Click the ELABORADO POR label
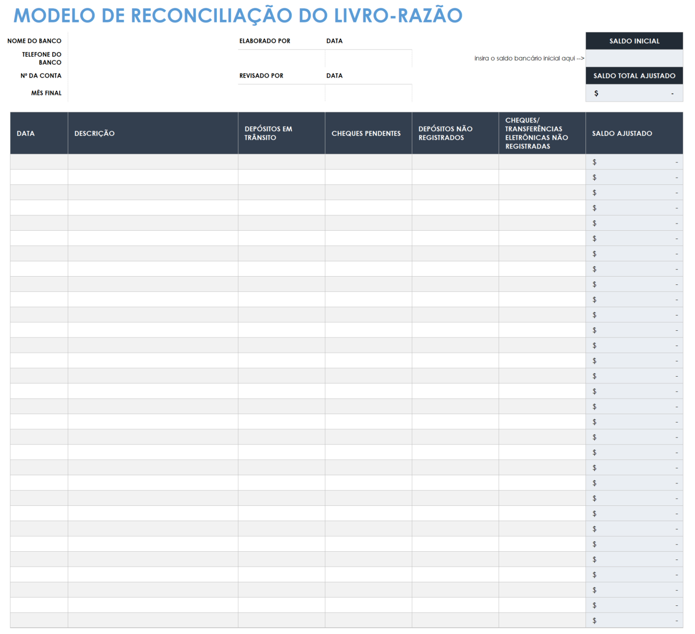 click(265, 41)
